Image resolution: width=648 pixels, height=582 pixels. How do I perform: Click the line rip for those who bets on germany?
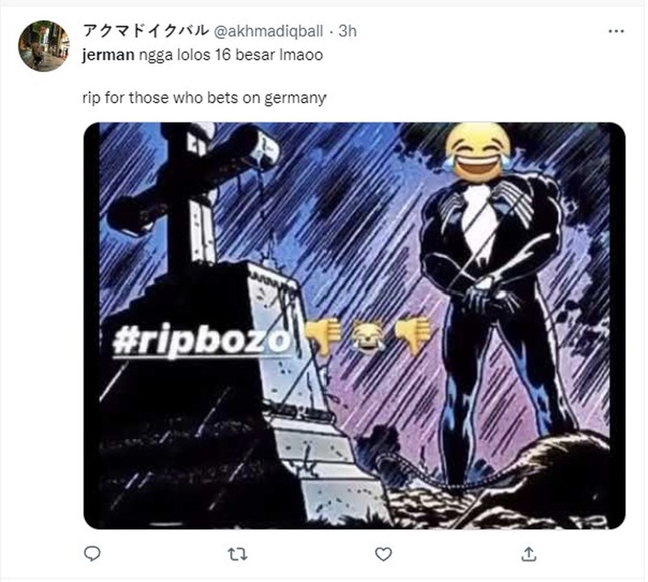[204, 98]
